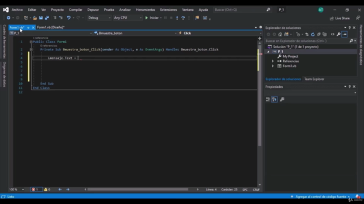Screen dimensions: 364x204
Task: Go to next issue with right arrow
Action: (x=68, y=189)
